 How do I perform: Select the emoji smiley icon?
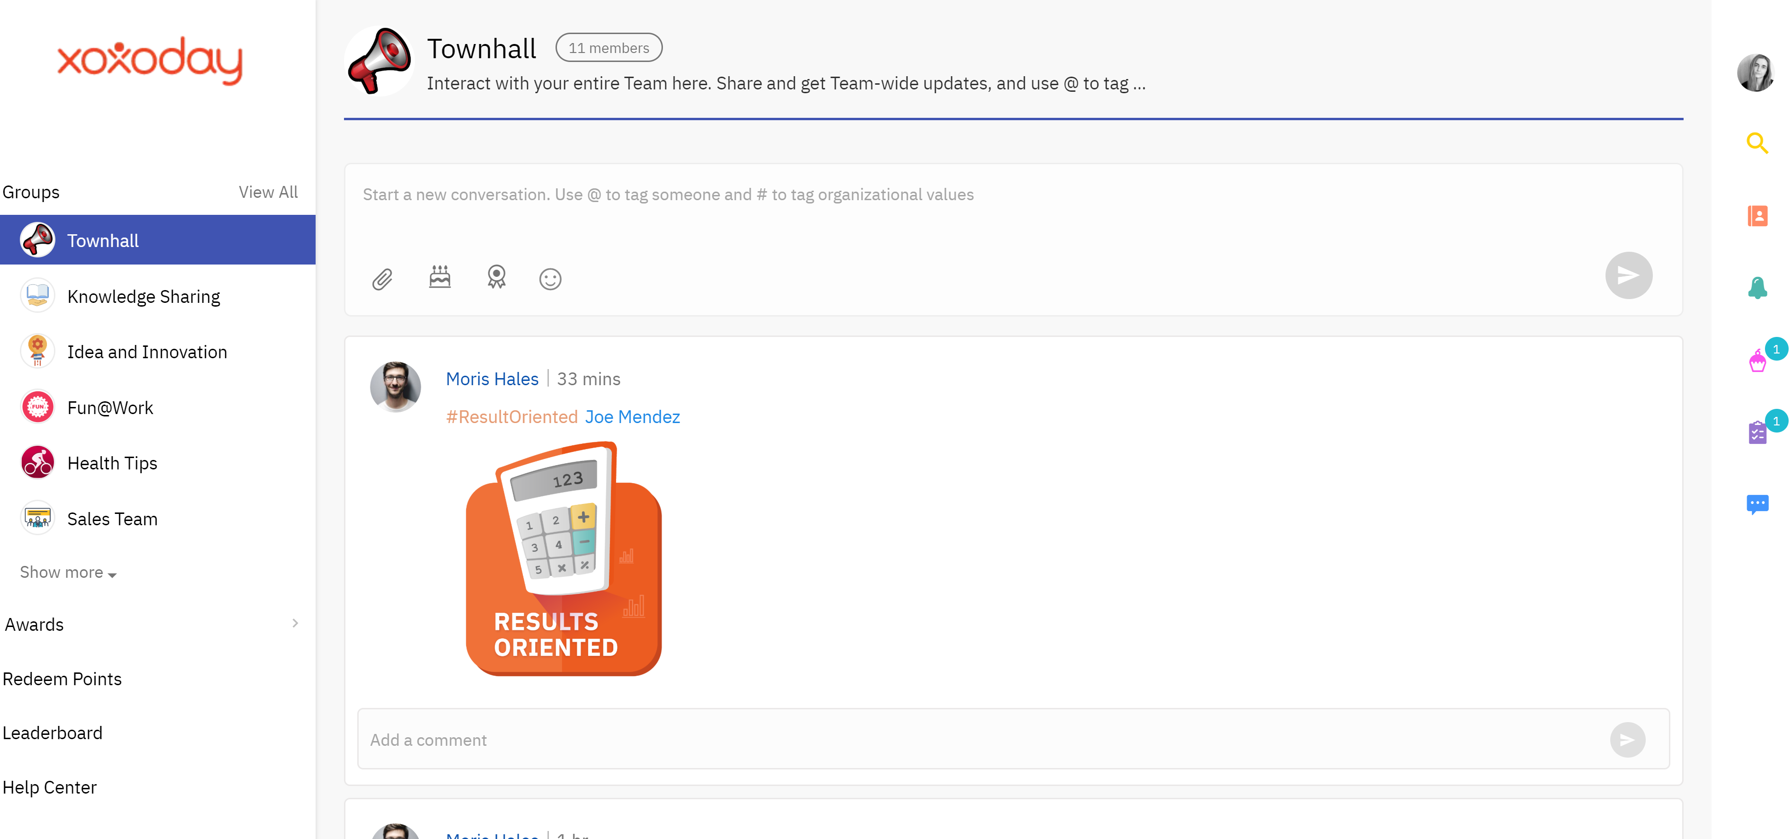[549, 278]
